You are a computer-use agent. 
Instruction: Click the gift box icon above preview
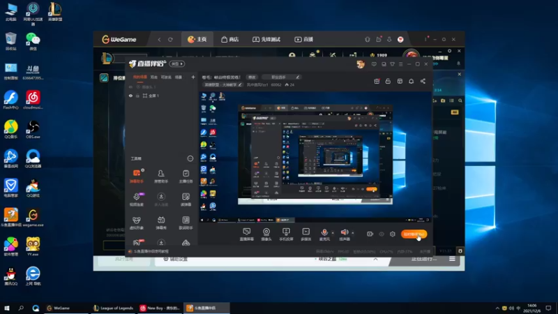pos(377,81)
